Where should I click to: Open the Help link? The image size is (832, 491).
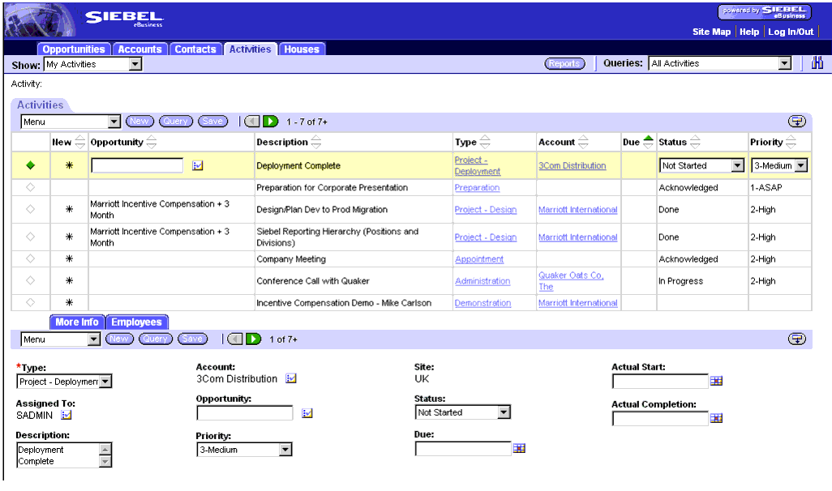(749, 32)
